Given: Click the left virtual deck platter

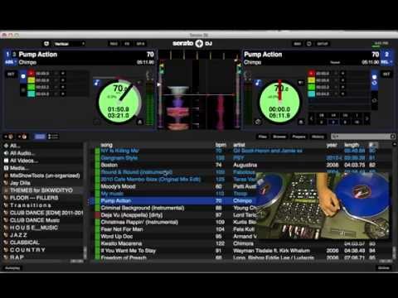Looking at the screenshot, I should tap(119, 102).
